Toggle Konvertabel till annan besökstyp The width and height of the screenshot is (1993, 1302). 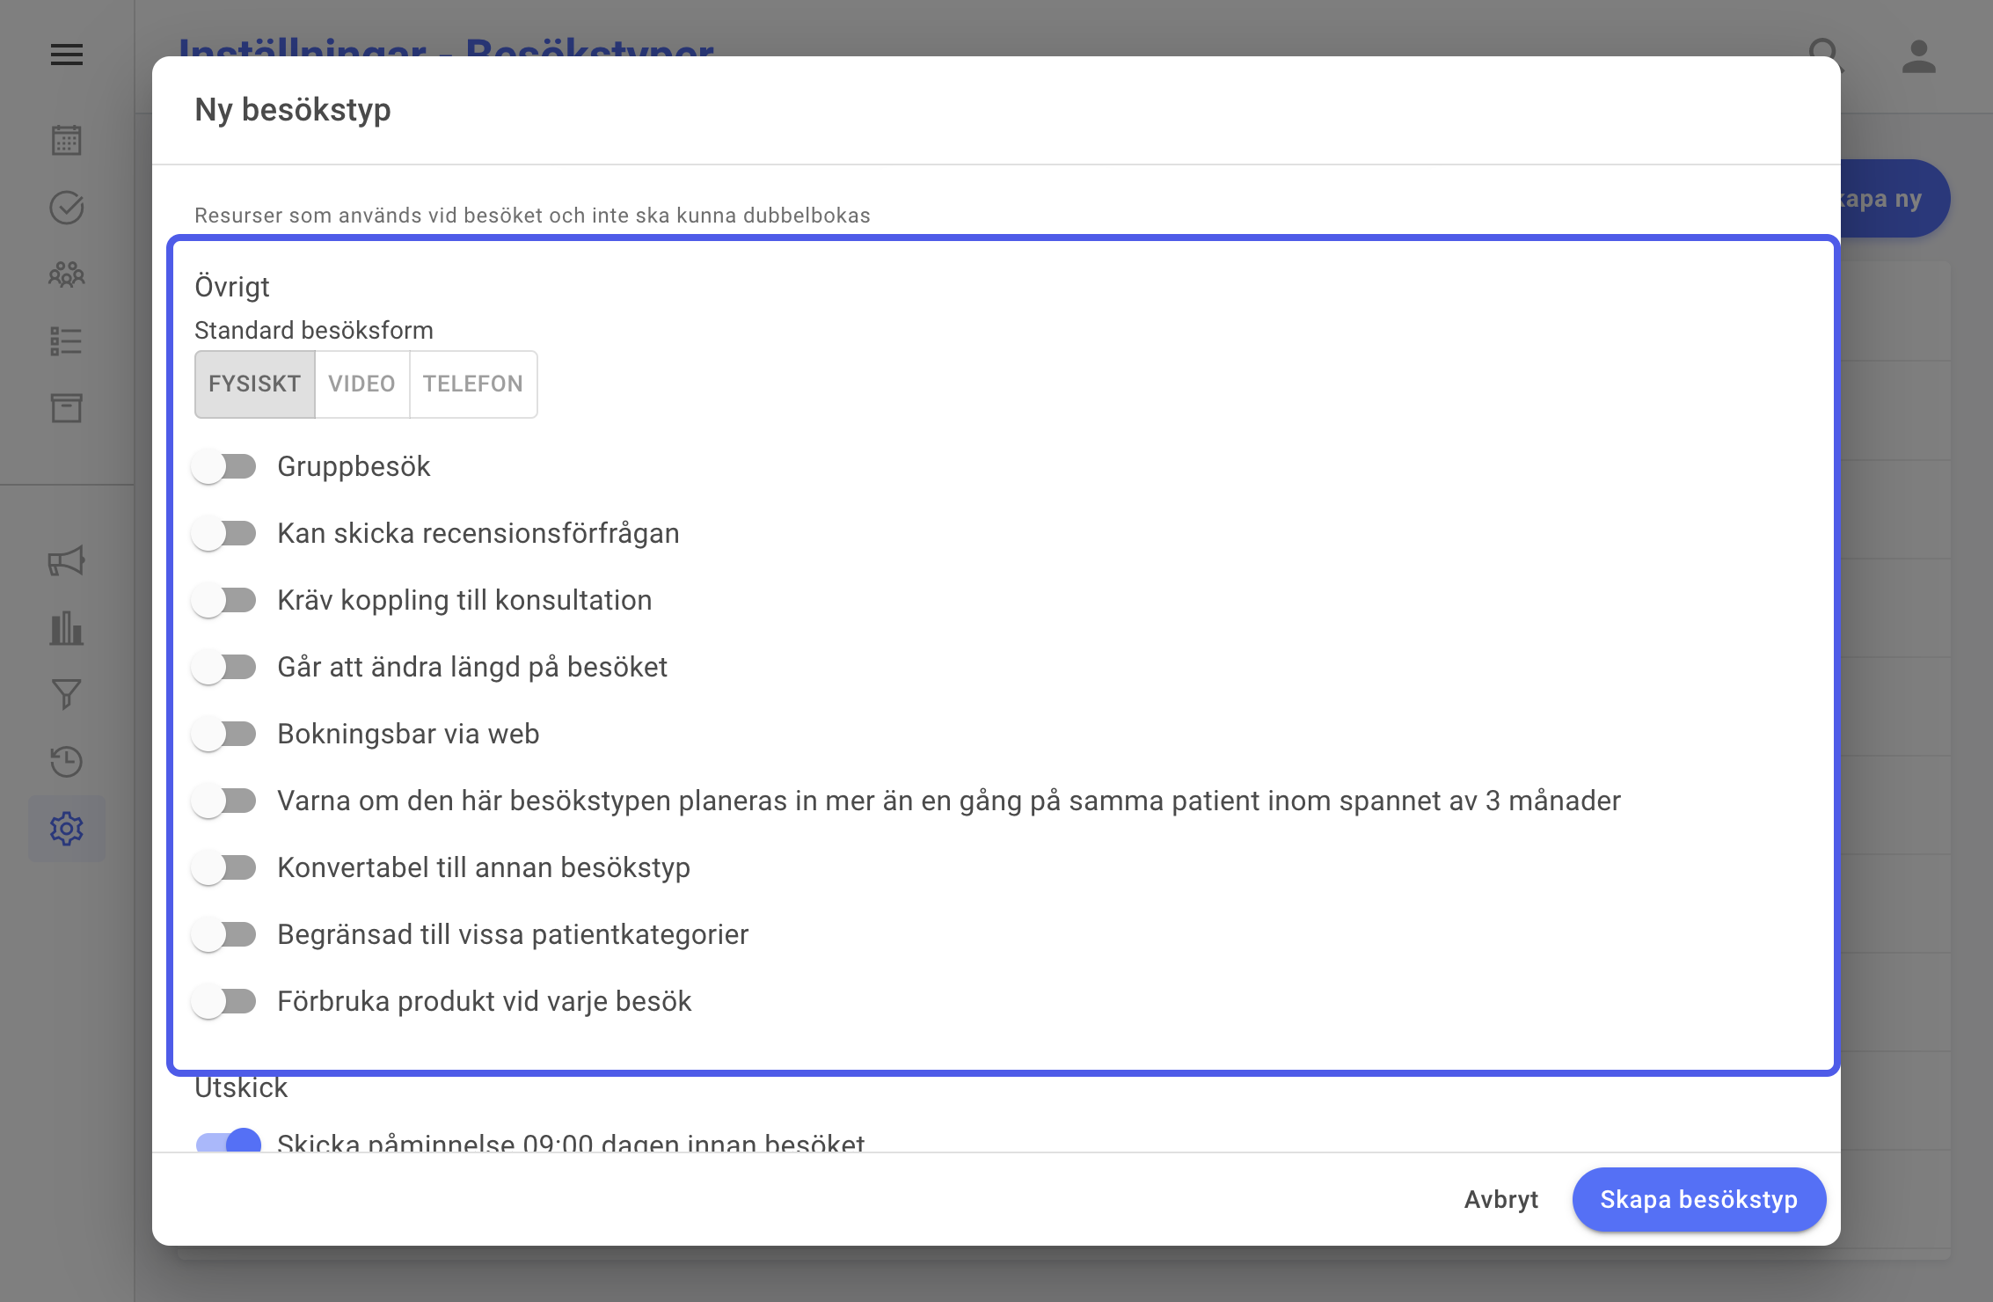225,867
